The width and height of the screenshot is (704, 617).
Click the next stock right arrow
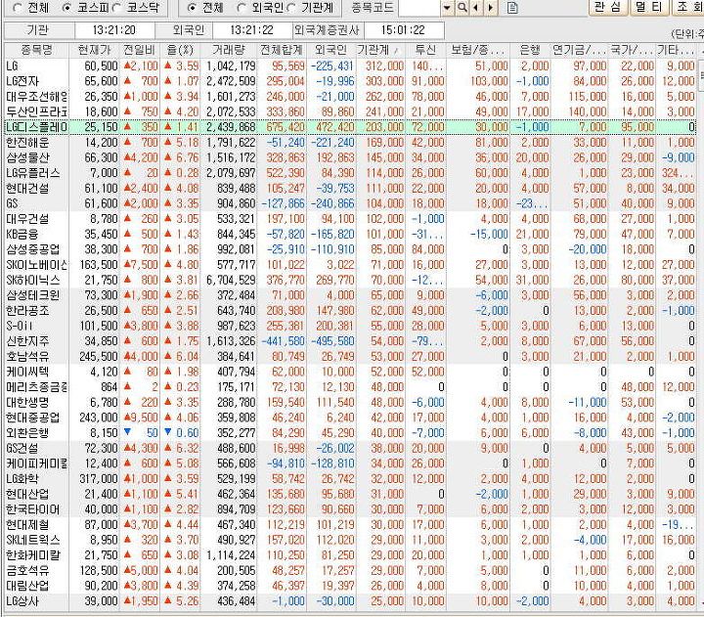[x=491, y=8]
